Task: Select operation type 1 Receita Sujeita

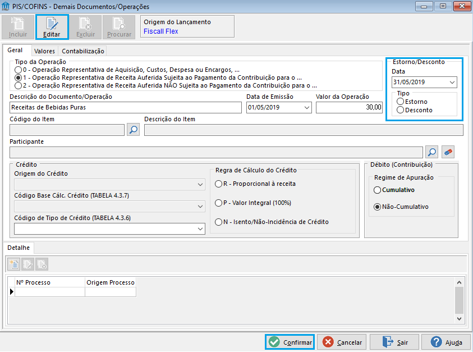Action: click(x=19, y=78)
